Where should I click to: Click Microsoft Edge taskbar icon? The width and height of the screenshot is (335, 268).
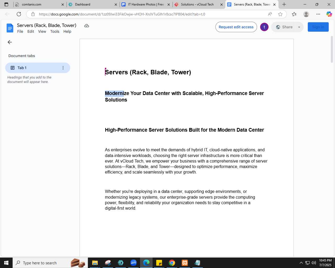point(146,263)
